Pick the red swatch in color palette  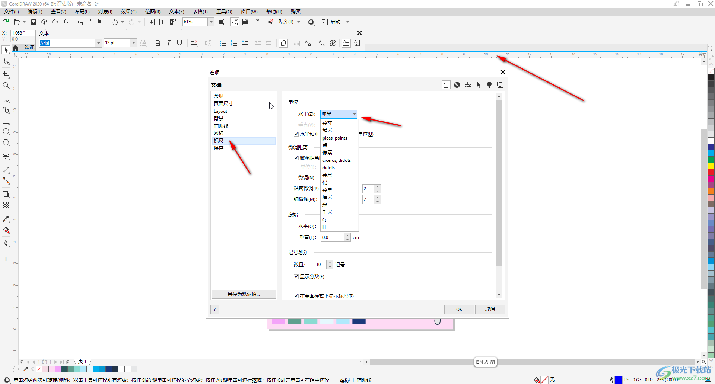coord(711,172)
